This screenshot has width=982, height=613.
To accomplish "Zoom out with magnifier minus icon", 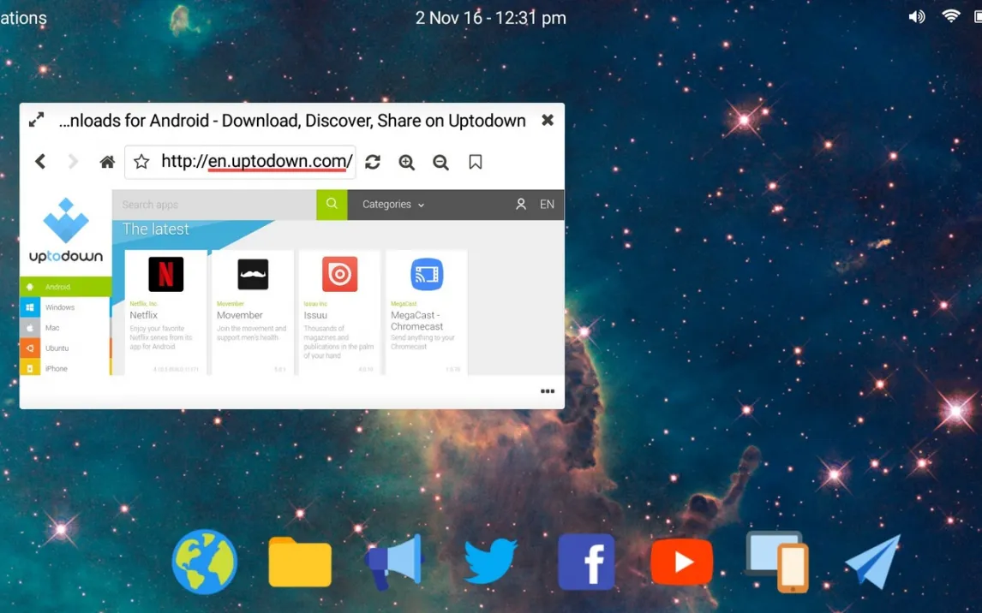I will [440, 162].
